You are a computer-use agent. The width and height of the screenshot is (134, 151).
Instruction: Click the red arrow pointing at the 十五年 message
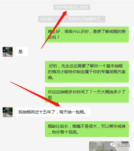(35, 94)
